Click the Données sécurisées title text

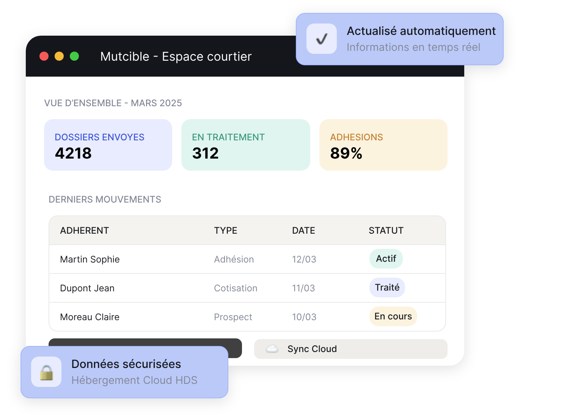126,364
